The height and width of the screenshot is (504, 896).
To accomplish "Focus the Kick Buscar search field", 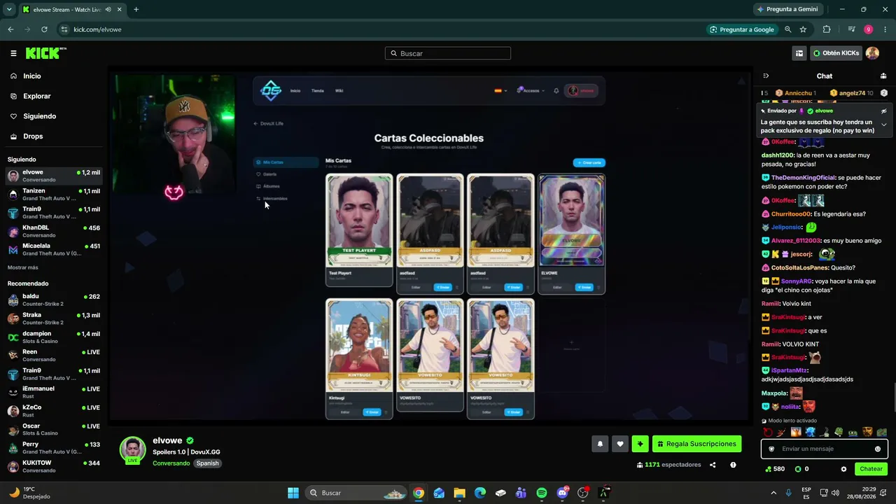I will coord(448,53).
